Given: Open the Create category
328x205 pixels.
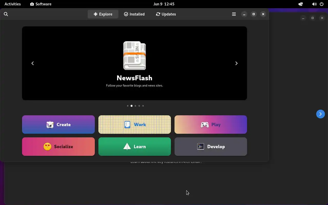Looking at the screenshot, I should [x=58, y=125].
